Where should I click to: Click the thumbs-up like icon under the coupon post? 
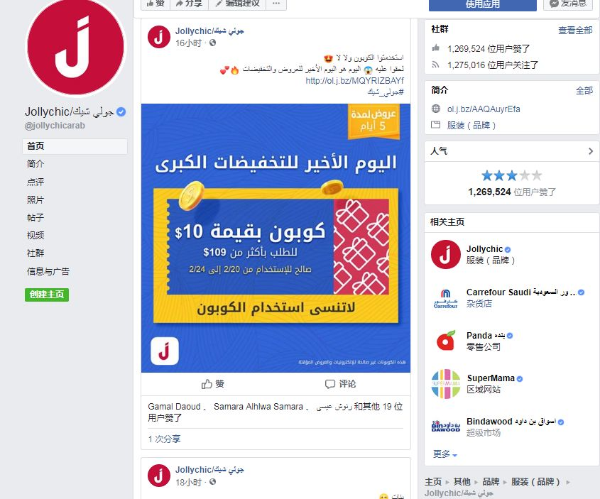coord(207,384)
